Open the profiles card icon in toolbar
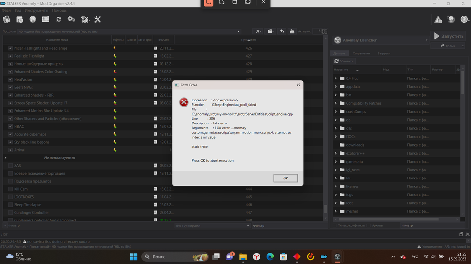Viewport: 471px width, 264px height. pos(46,19)
